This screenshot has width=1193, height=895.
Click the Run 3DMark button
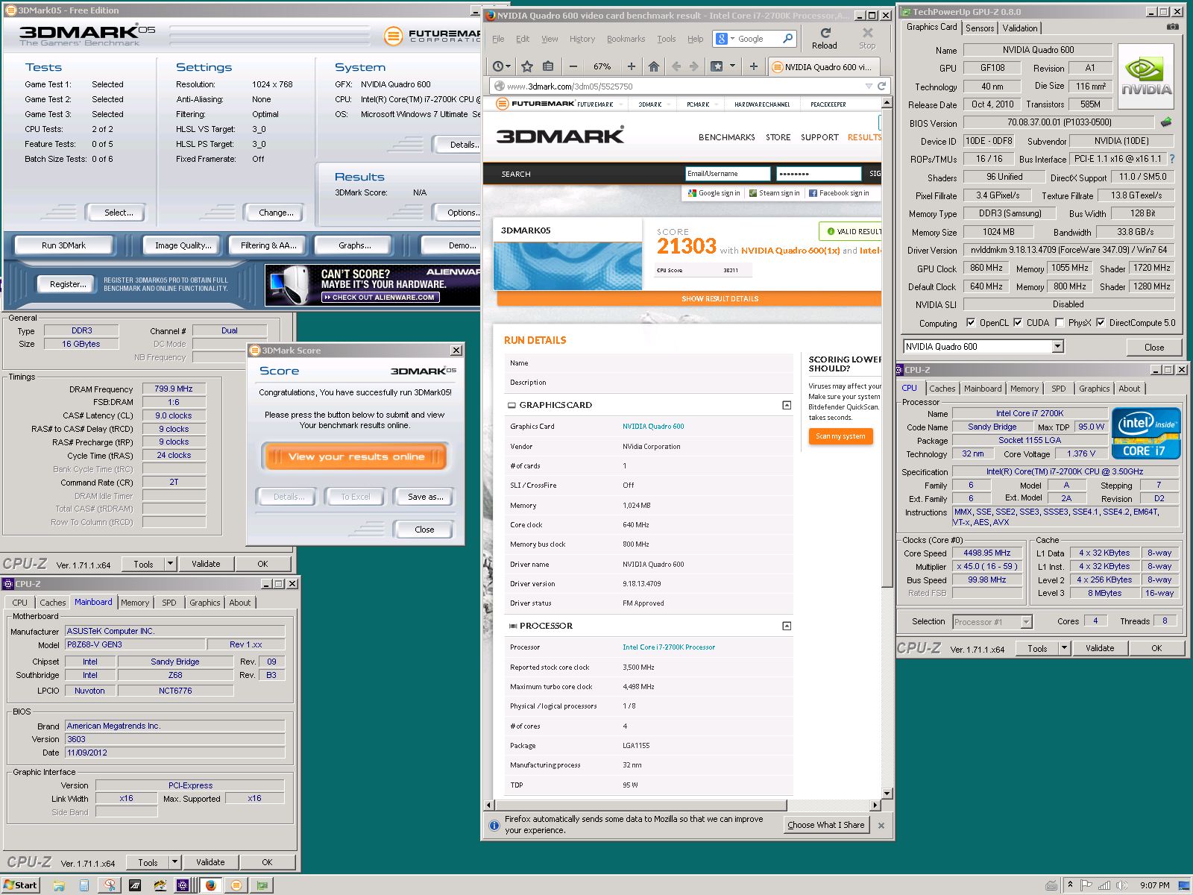[64, 245]
